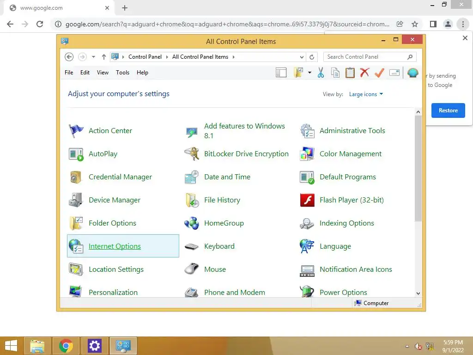Click the Language icon

coord(307,246)
